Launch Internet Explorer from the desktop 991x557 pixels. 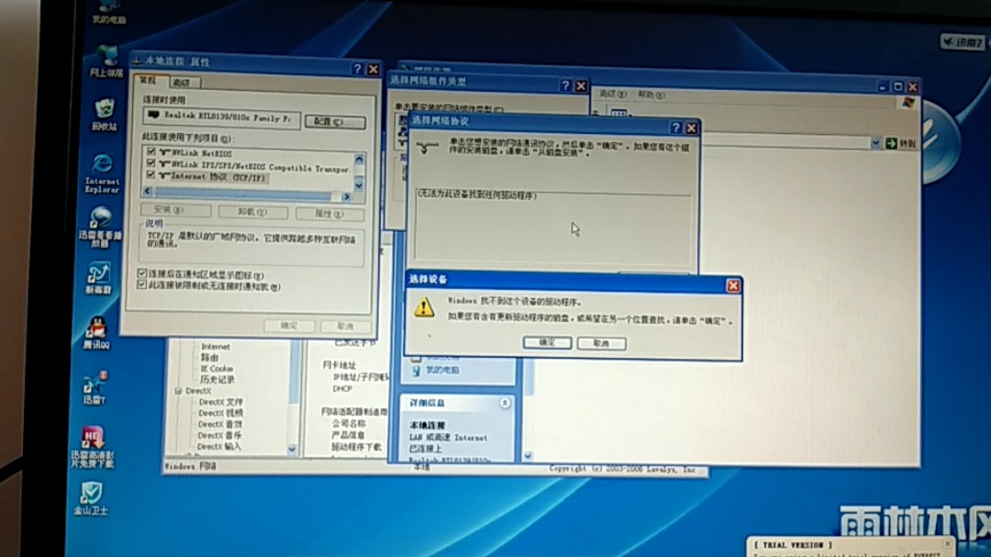103,173
